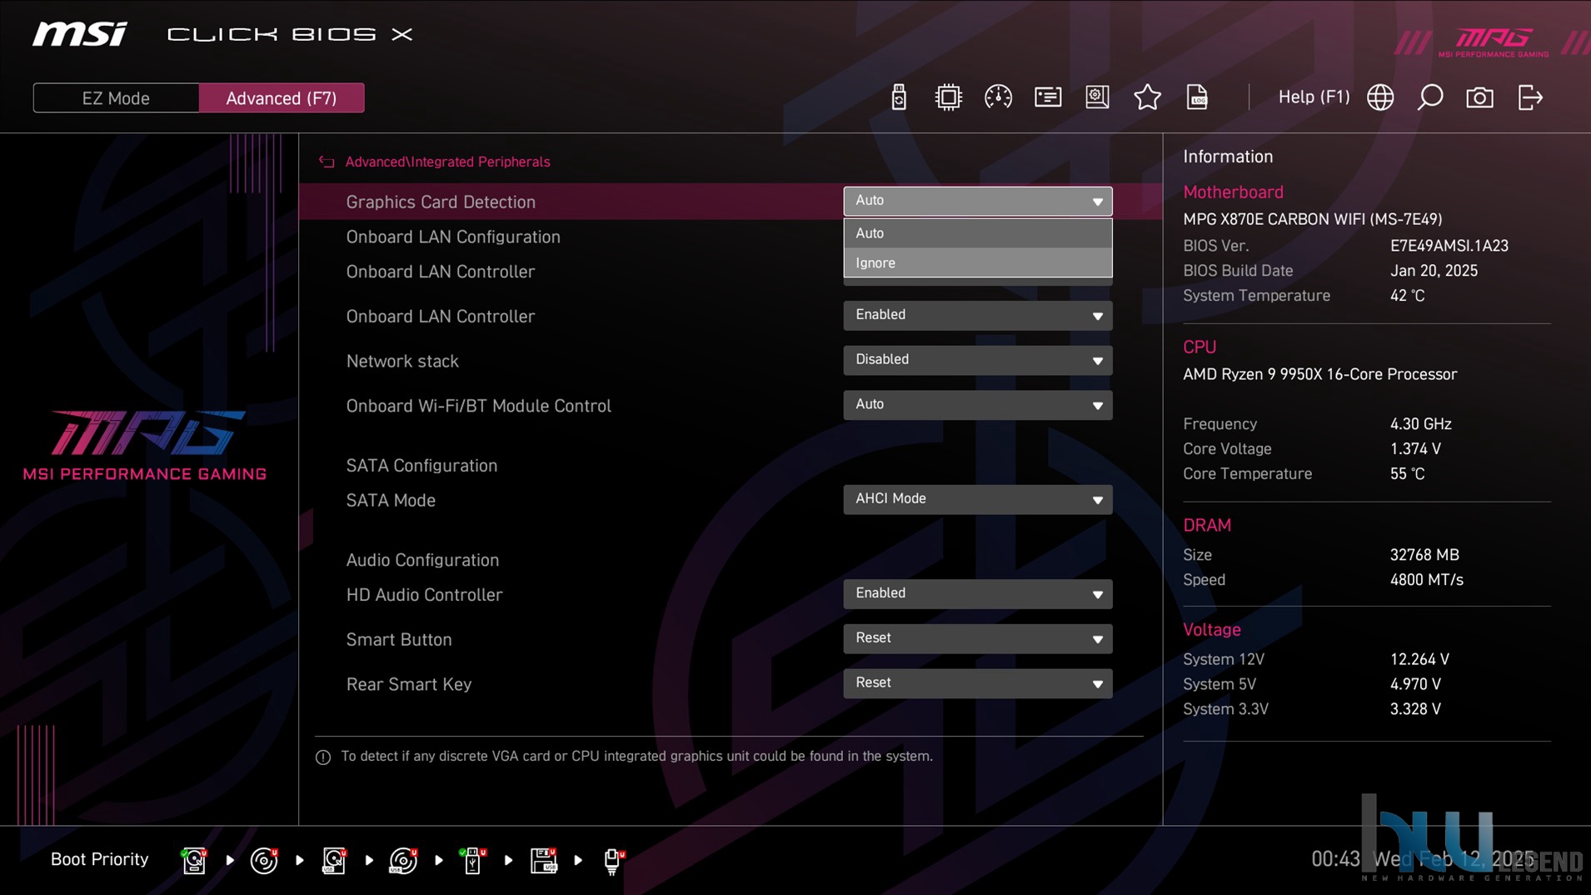Select HD Audio Controller label
This screenshot has width=1591, height=895.
[x=424, y=595]
